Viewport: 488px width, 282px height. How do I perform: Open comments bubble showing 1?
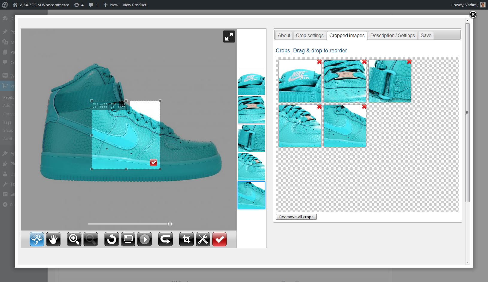click(93, 5)
